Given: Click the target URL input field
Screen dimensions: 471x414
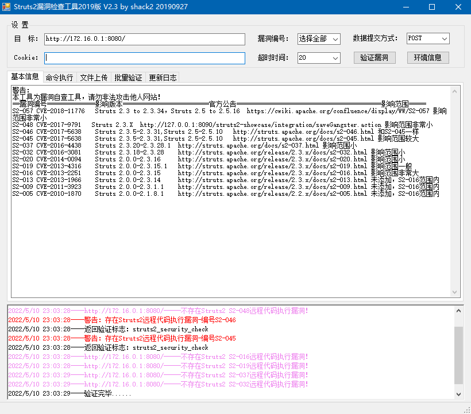Looking at the screenshot, I should (145, 39).
